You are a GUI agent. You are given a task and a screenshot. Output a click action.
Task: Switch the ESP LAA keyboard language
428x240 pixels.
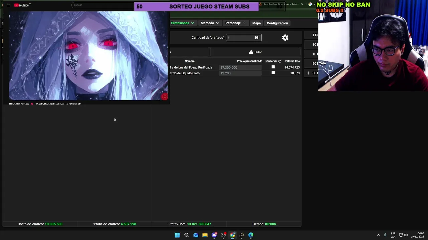coord(393,235)
